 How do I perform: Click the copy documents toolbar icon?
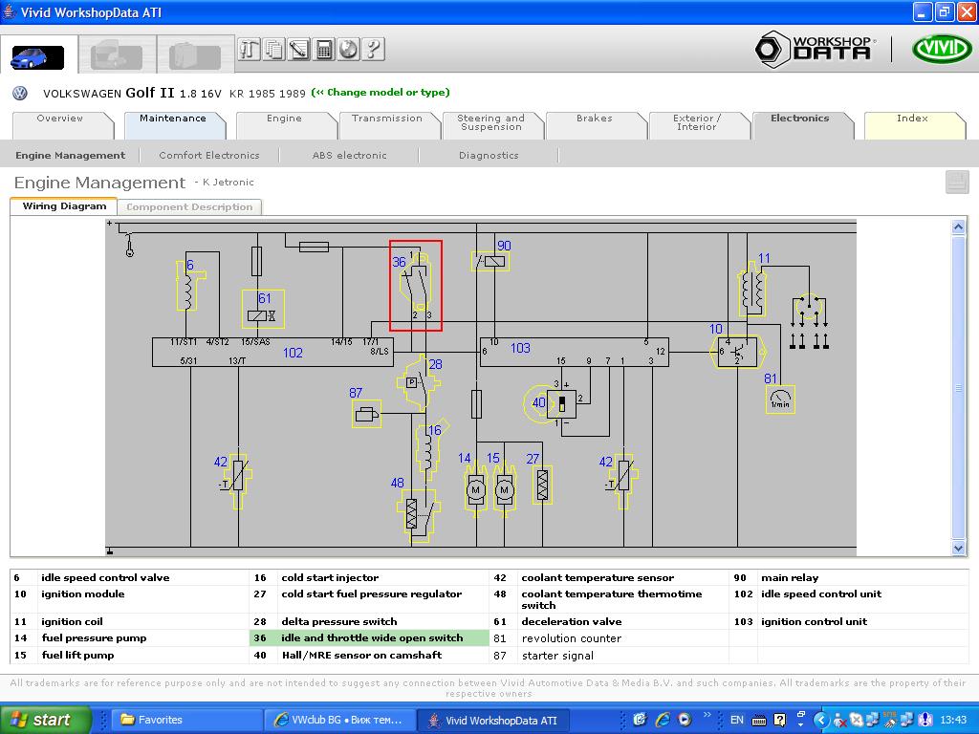pos(274,49)
